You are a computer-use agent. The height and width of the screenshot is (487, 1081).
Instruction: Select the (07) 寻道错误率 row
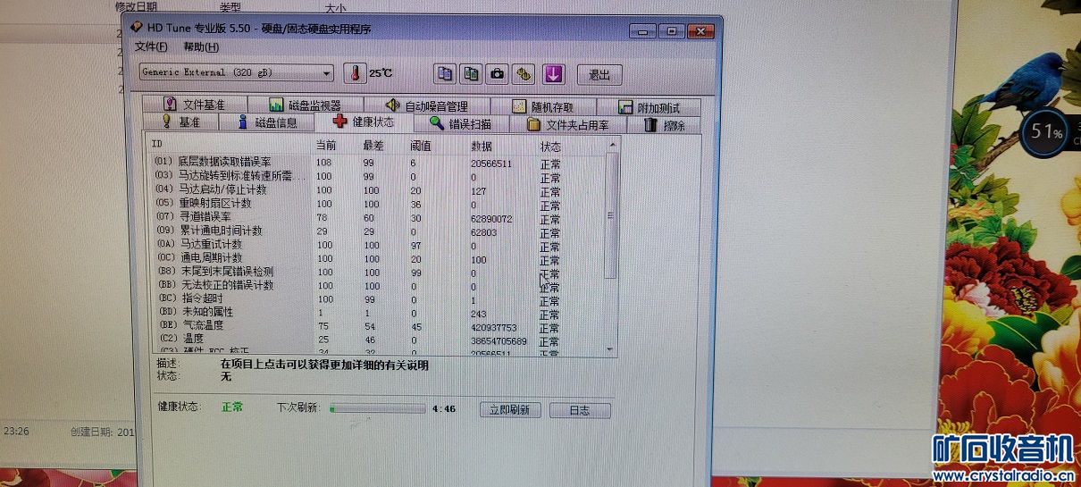[x=377, y=217]
